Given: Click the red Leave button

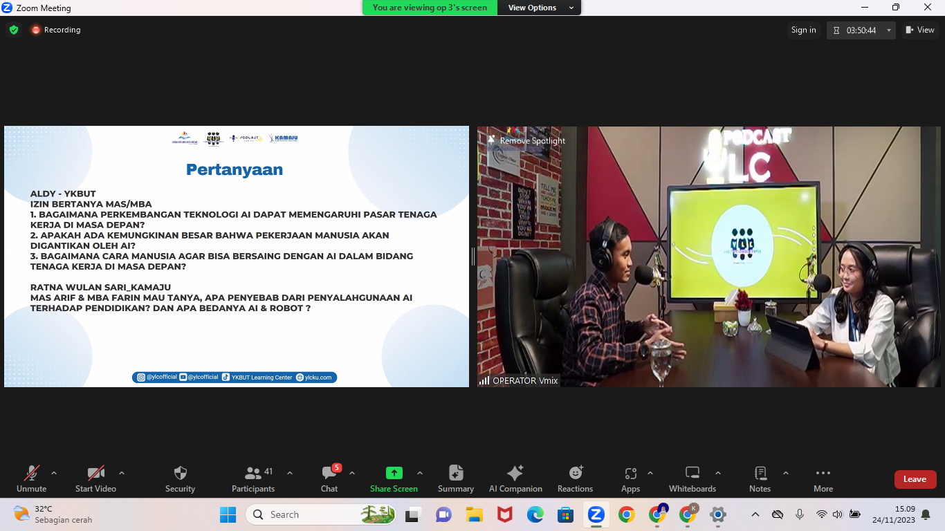Looking at the screenshot, I should pos(915,479).
